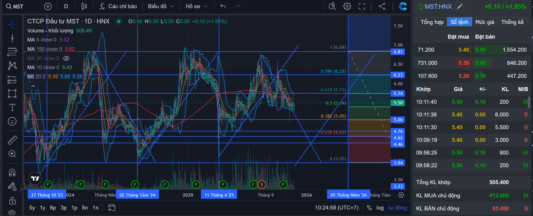
Task: Expand the Hồ sơ dropdown
Action: 197,6
